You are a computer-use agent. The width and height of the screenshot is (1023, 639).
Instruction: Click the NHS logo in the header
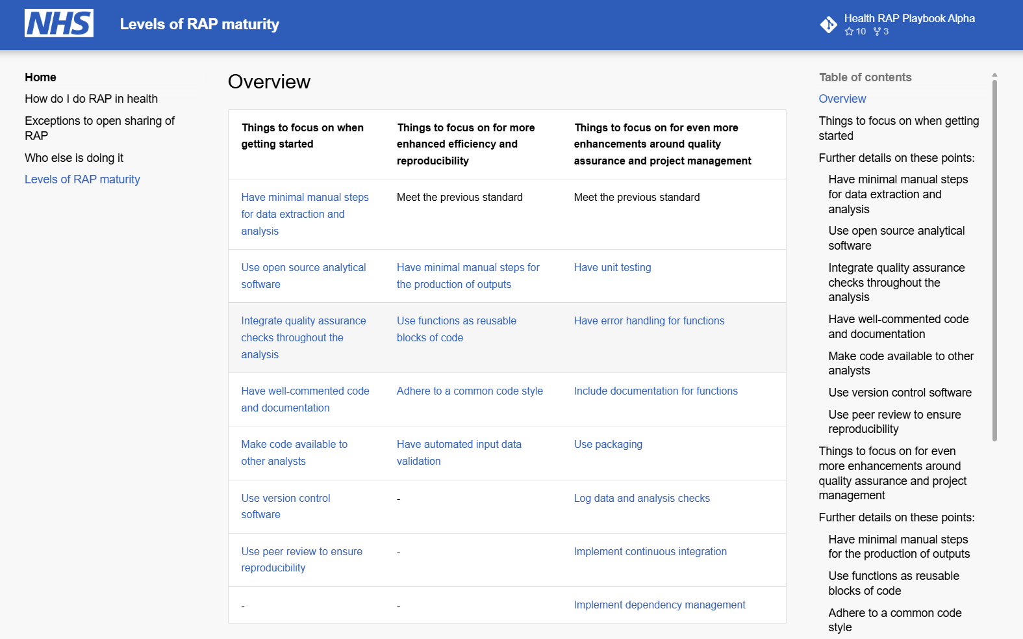[x=59, y=23]
